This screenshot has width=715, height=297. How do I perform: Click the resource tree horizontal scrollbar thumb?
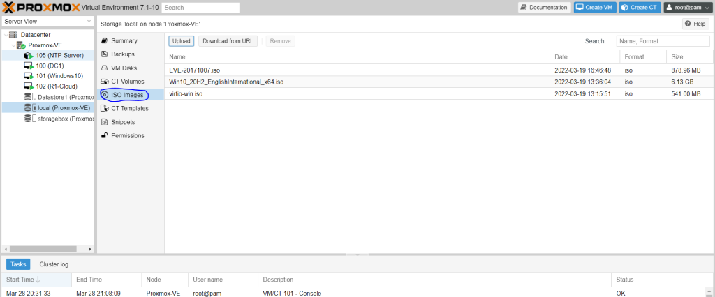tap(43, 249)
